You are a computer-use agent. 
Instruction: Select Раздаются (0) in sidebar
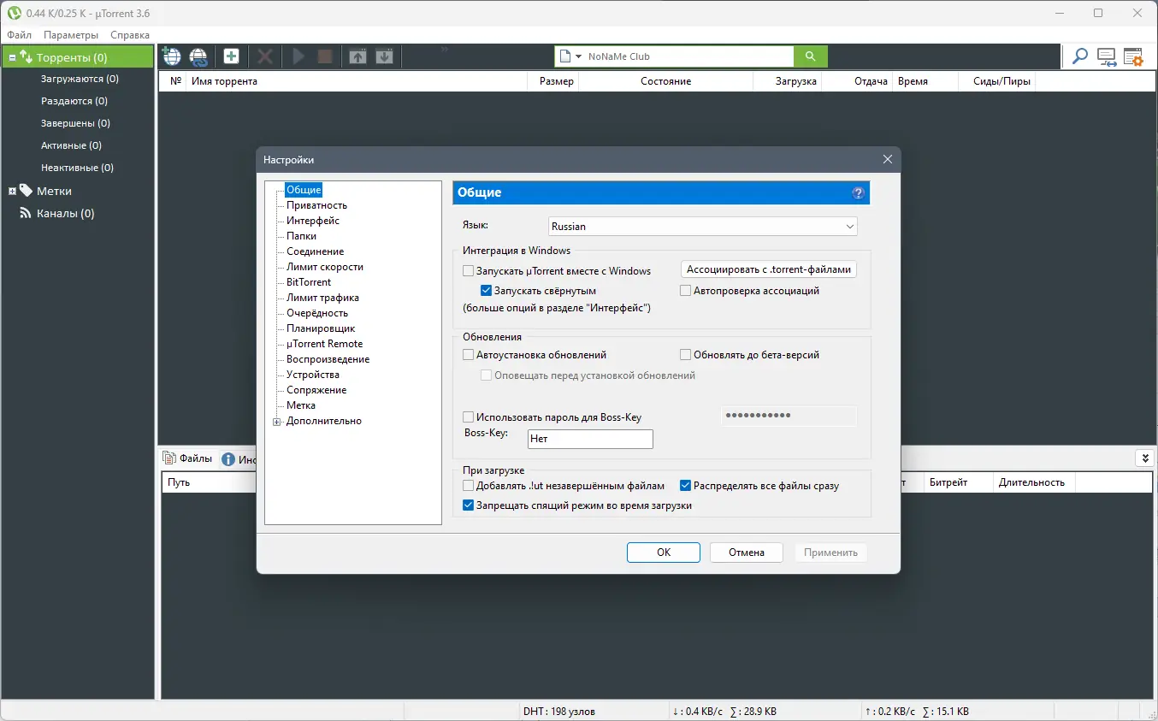[74, 101]
